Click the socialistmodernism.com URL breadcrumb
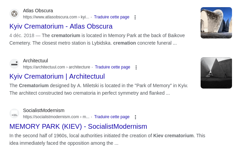The height and width of the screenshot is (156, 246). 56,117
